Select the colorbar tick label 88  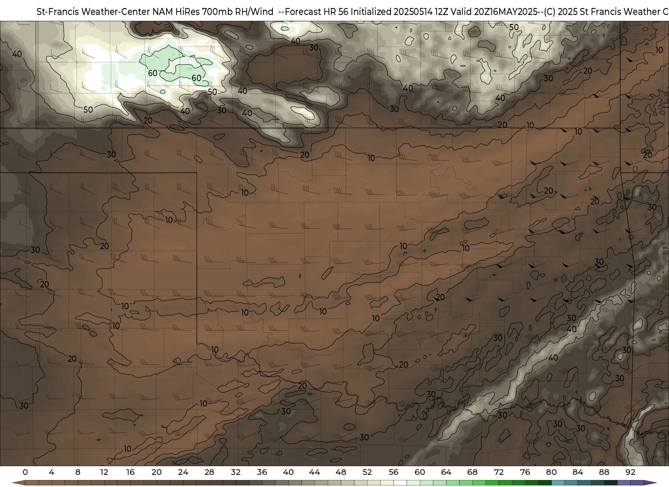click(604, 472)
